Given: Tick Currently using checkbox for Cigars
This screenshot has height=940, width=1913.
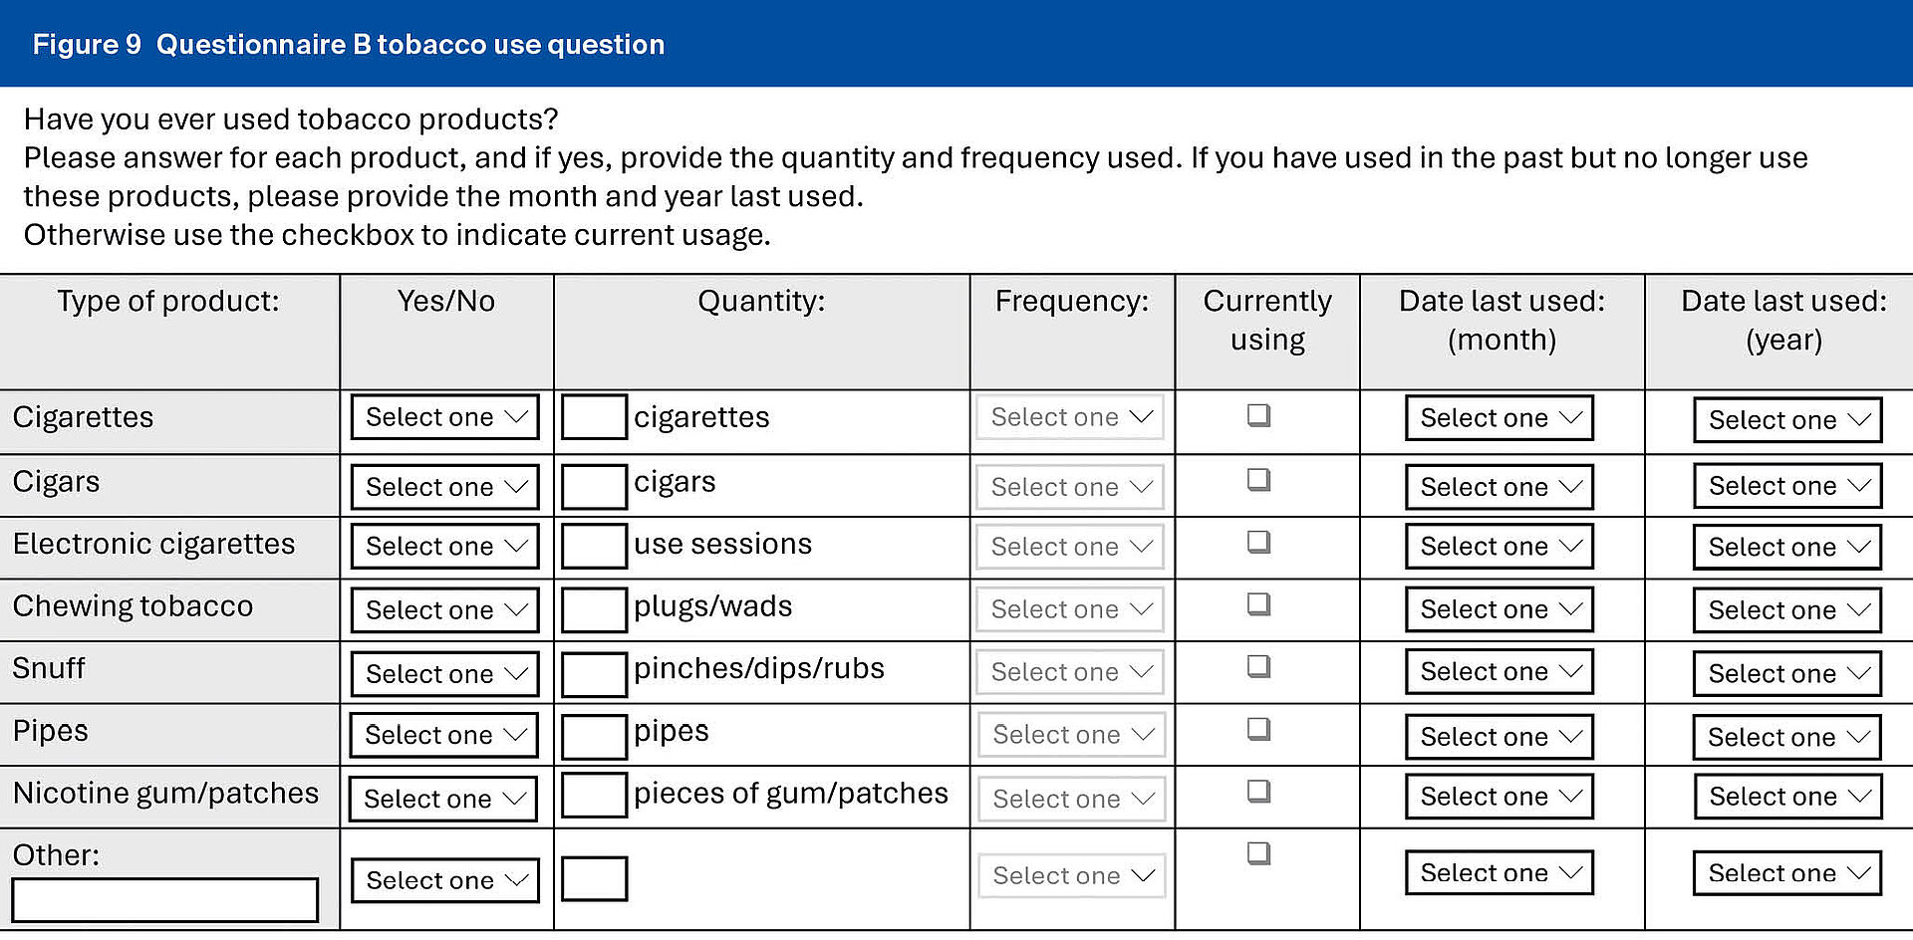Looking at the screenshot, I should pyautogui.click(x=1258, y=480).
